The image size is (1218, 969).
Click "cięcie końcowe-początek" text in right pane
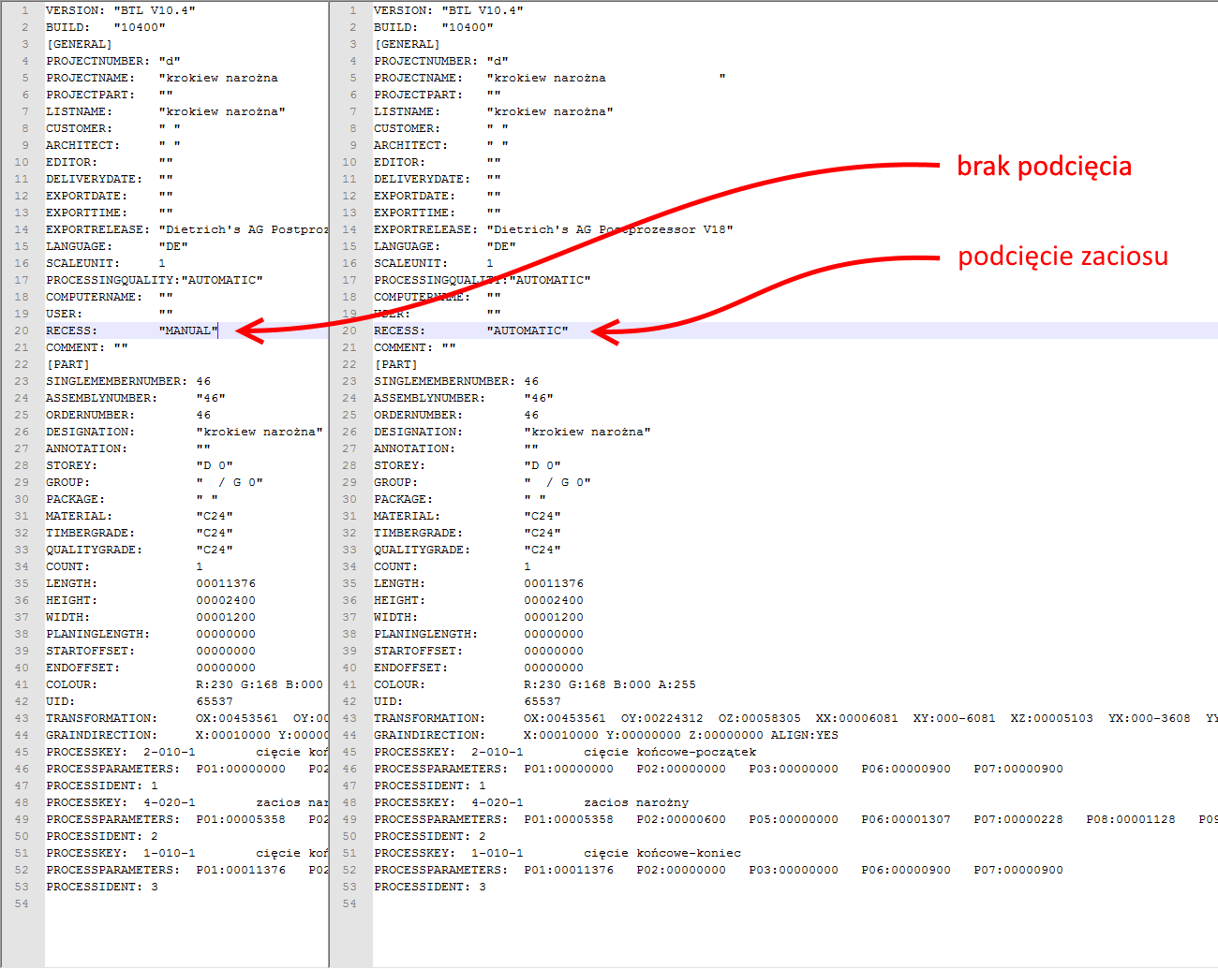pyautogui.click(x=669, y=752)
